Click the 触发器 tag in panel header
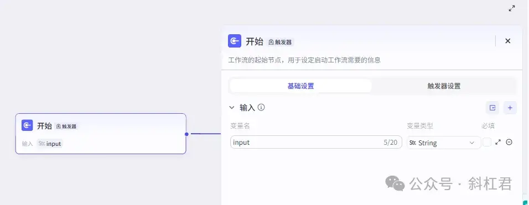The image size is (529, 205). click(x=281, y=42)
